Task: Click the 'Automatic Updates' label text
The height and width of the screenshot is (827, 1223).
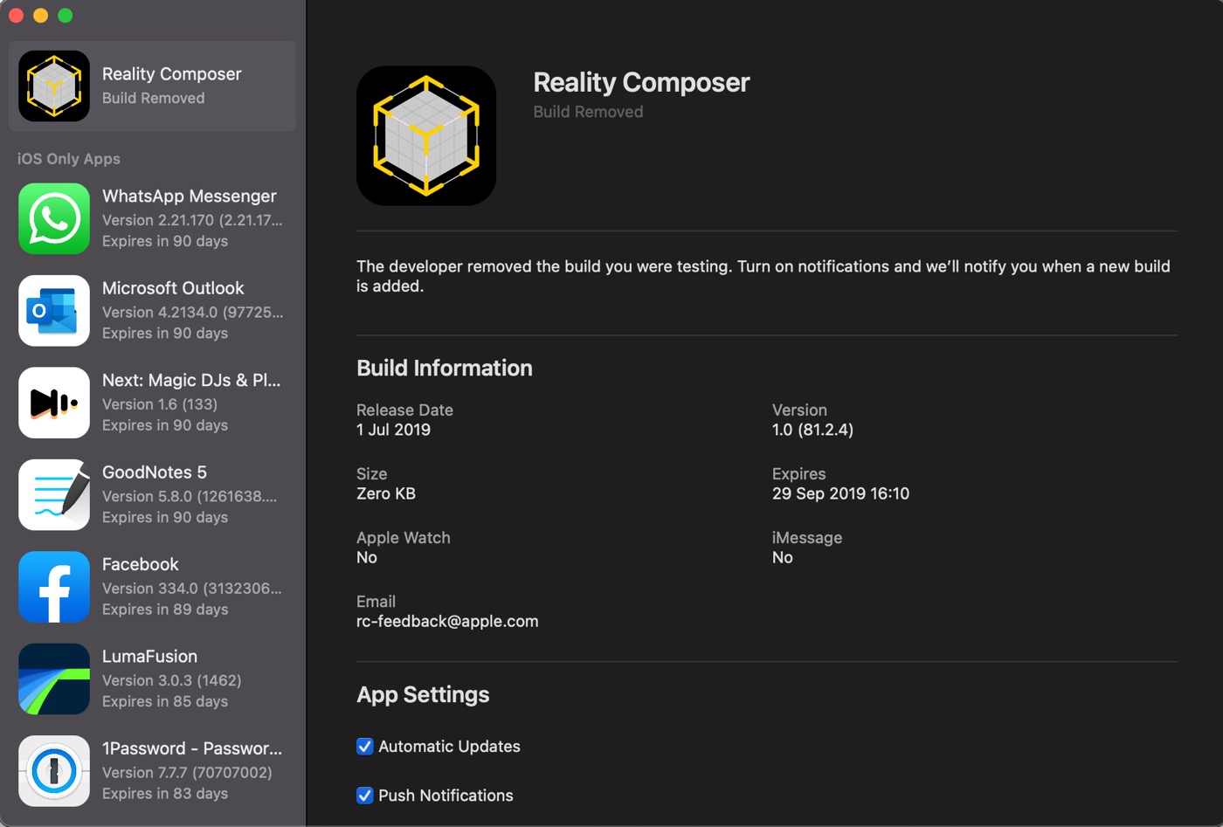Action: [449, 747]
